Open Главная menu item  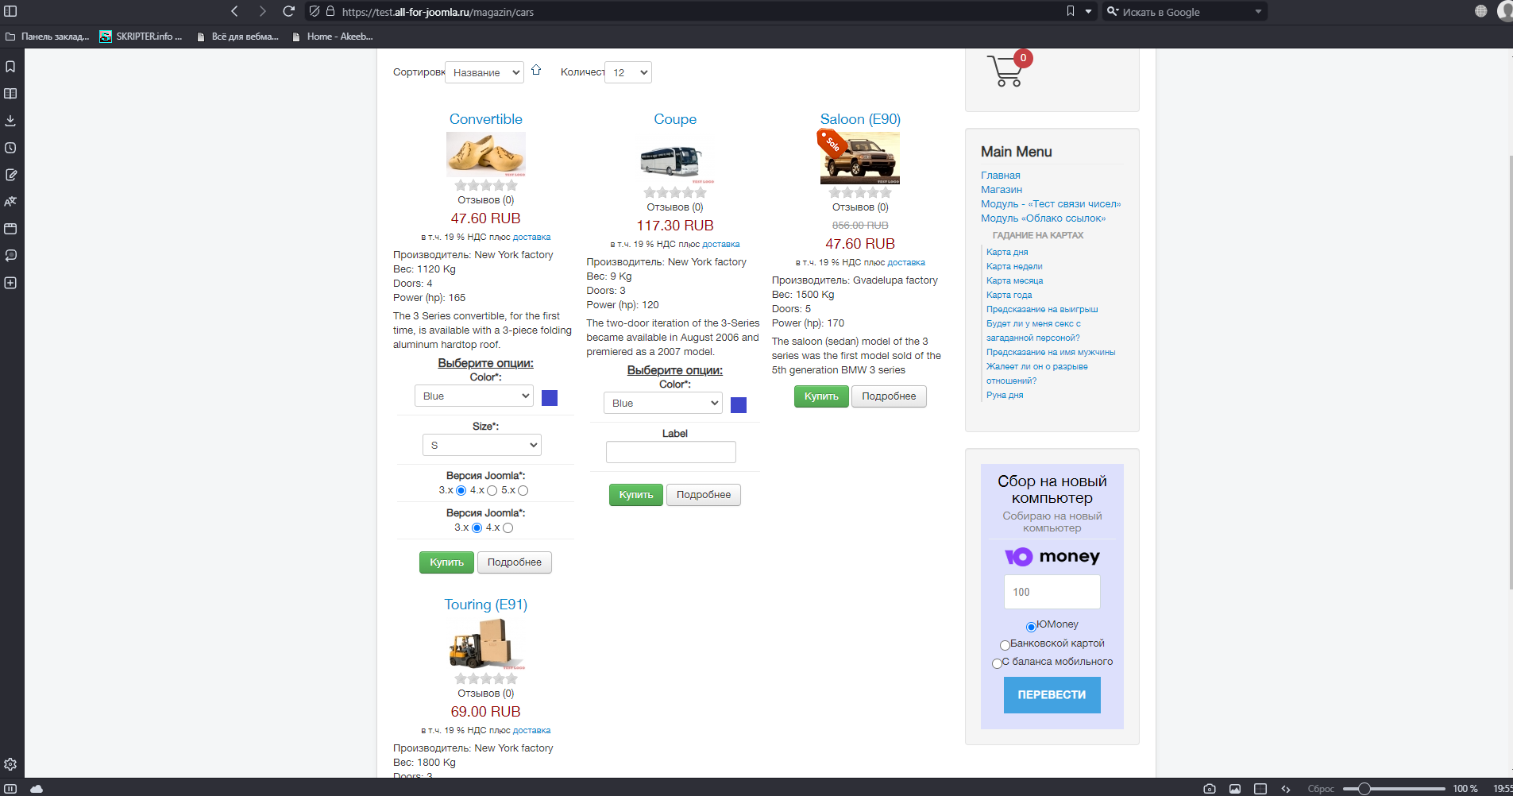coord(1001,176)
